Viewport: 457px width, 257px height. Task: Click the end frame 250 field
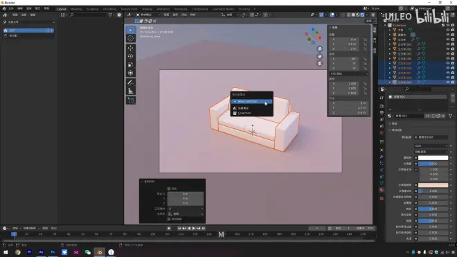[x=366, y=229]
